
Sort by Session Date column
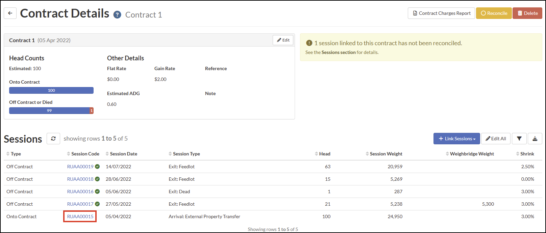(121, 154)
